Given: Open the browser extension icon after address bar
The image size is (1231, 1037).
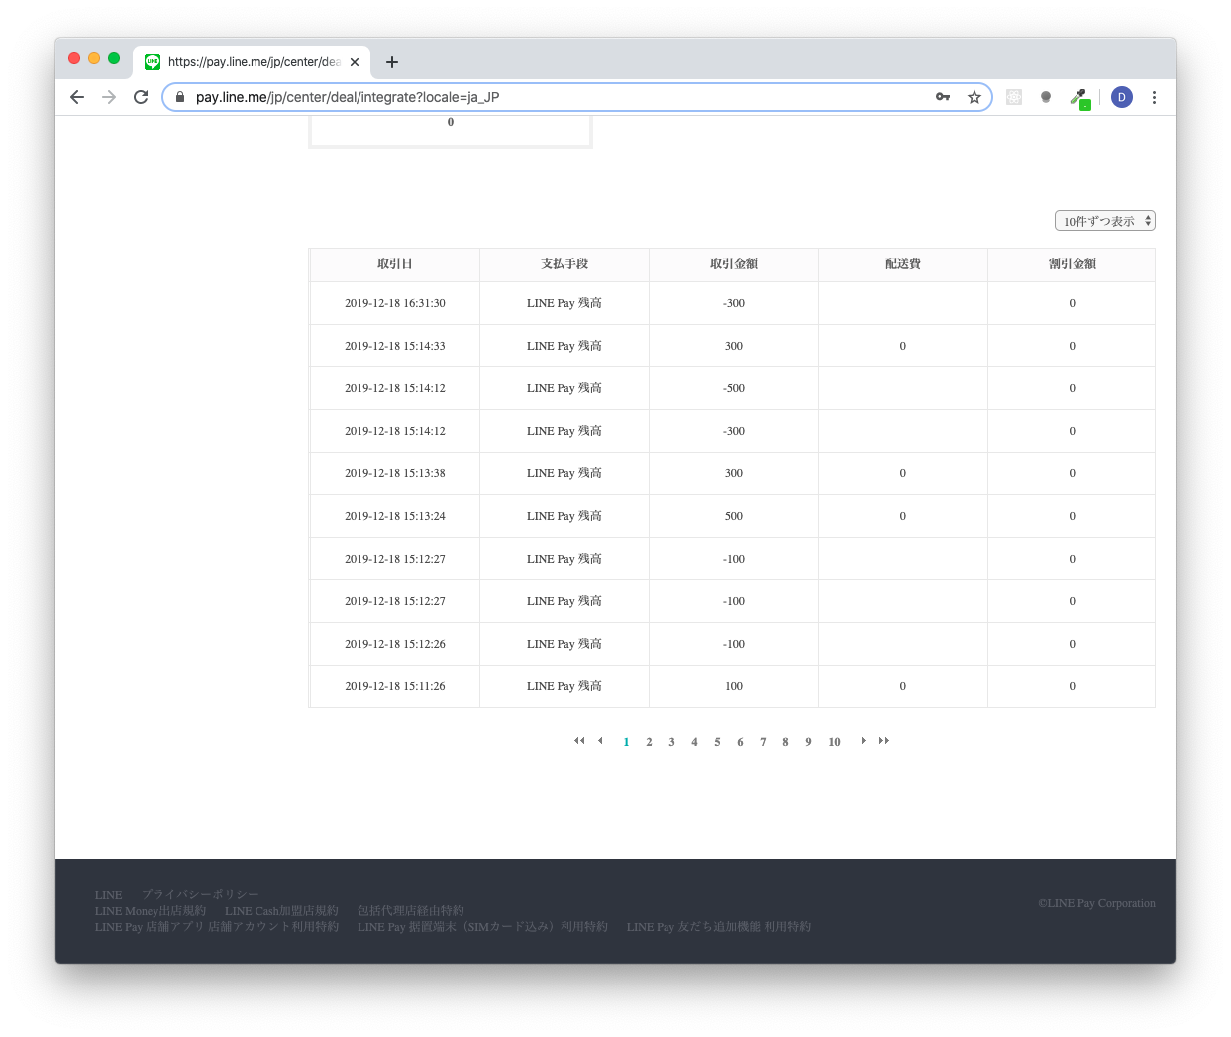Looking at the screenshot, I should coord(1013,97).
